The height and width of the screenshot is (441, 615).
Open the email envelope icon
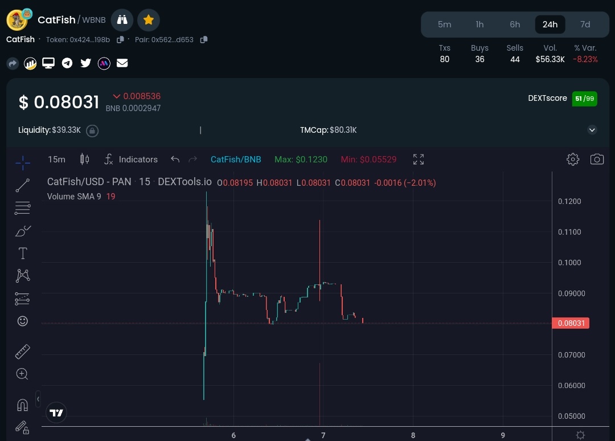click(x=122, y=63)
